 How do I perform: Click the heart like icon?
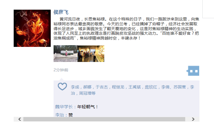62,86
